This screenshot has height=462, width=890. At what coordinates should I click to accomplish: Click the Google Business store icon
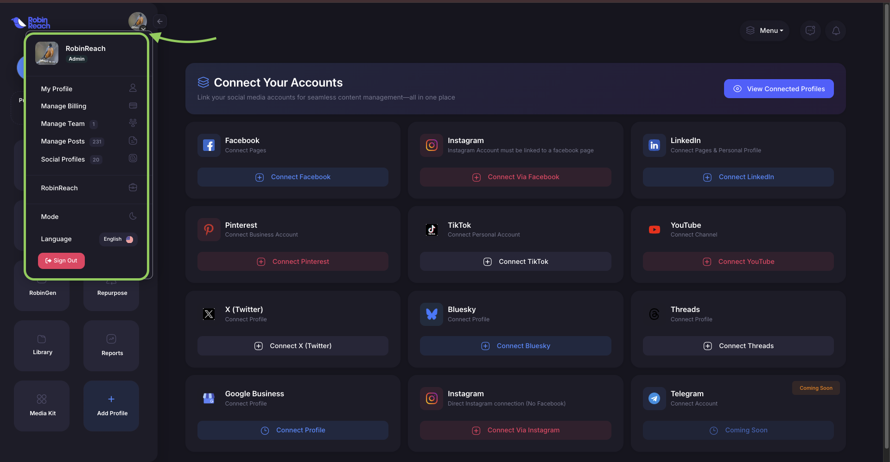tap(209, 398)
